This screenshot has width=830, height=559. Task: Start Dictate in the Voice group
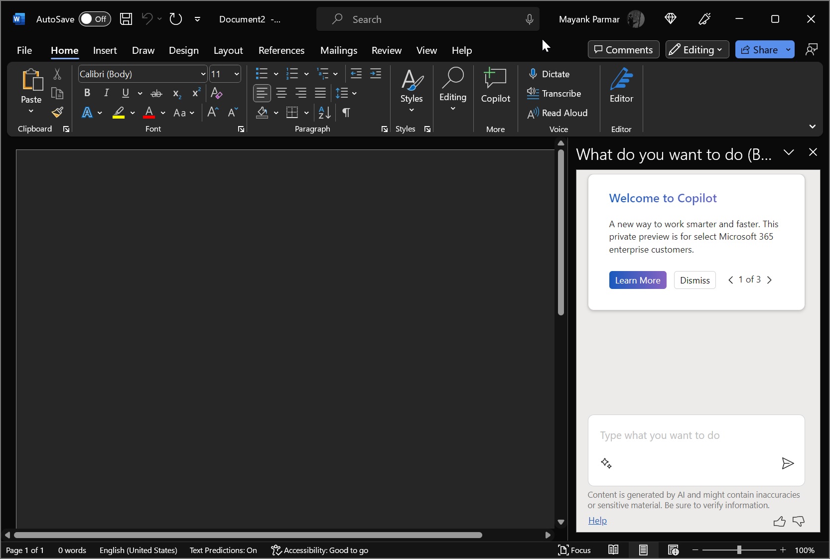pyautogui.click(x=550, y=74)
